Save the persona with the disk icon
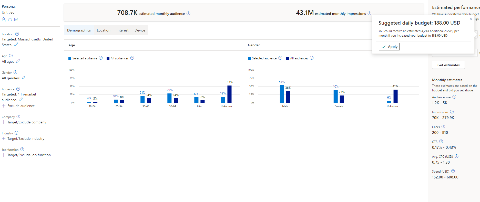The height and width of the screenshot is (202, 480). click(16, 19)
